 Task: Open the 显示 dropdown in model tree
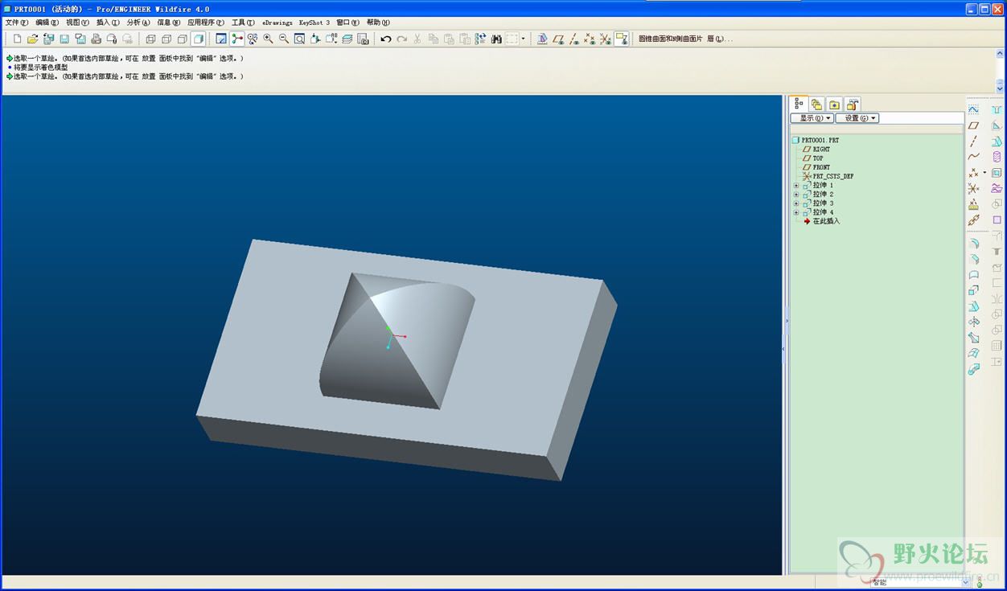(x=812, y=118)
